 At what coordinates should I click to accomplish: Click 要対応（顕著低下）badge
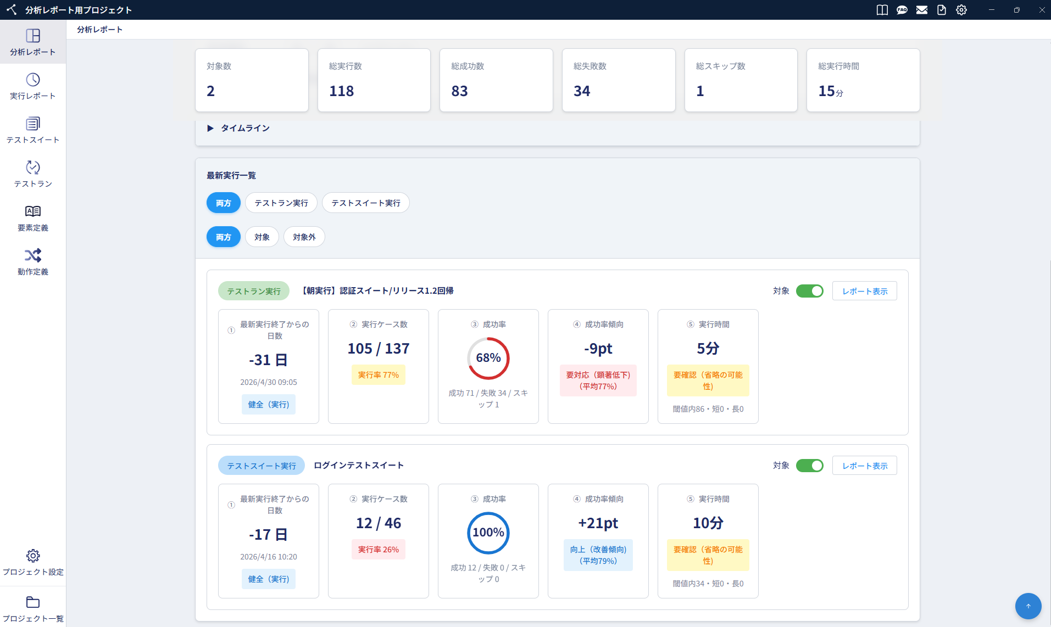(x=598, y=380)
